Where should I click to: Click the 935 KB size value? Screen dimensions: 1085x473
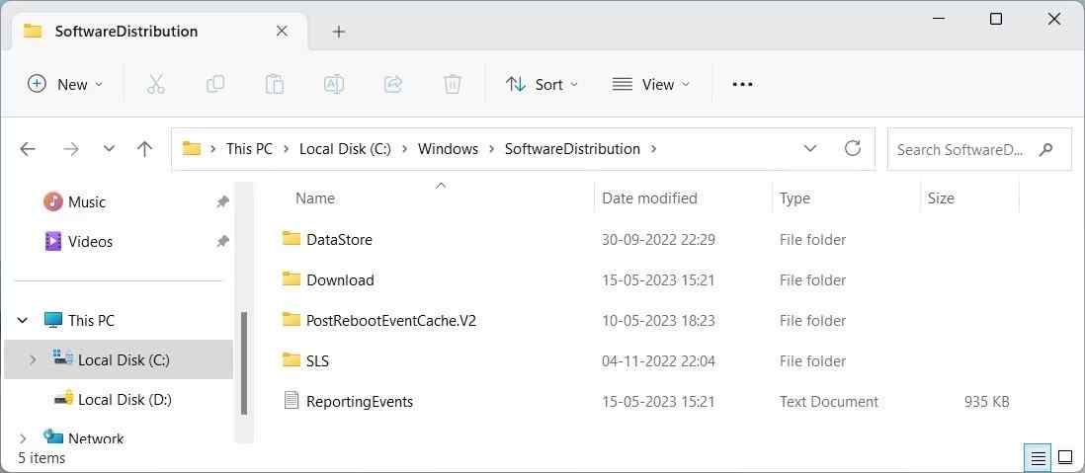click(986, 401)
